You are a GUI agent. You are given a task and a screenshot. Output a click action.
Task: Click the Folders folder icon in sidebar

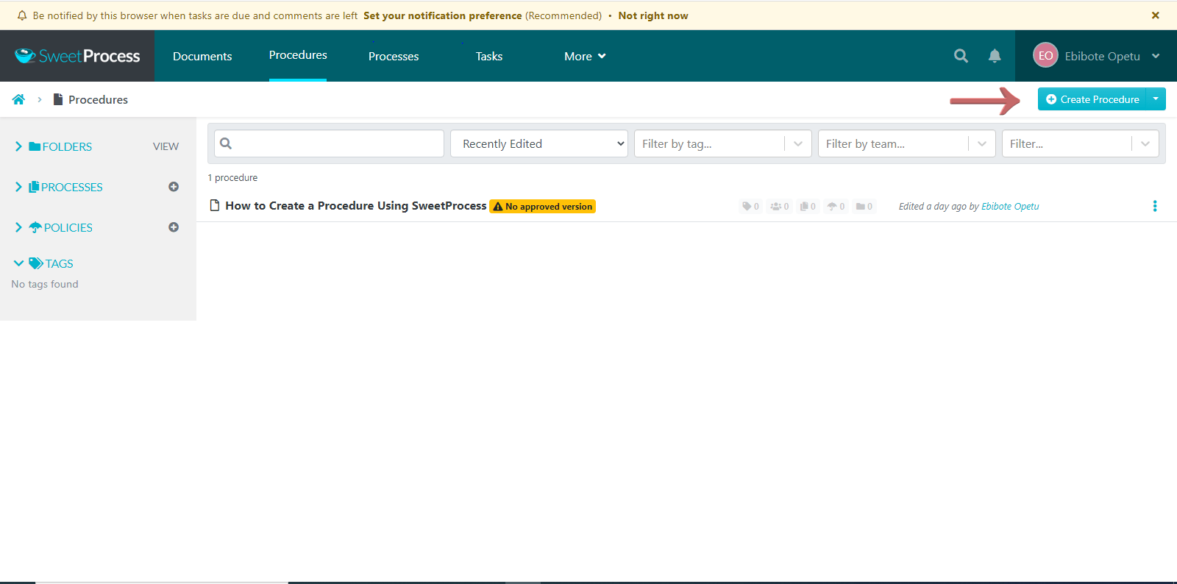click(x=35, y=146)
